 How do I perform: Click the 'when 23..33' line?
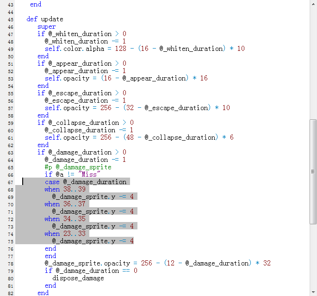point(65,234)
